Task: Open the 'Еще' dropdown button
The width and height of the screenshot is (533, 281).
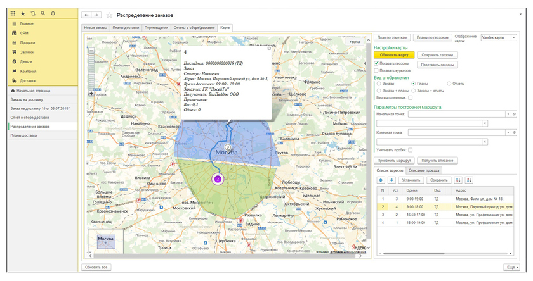Action: point(510,268)
